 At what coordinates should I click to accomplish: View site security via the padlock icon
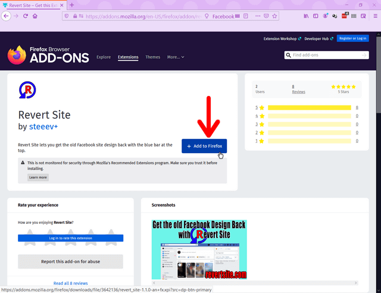[75, 16]
